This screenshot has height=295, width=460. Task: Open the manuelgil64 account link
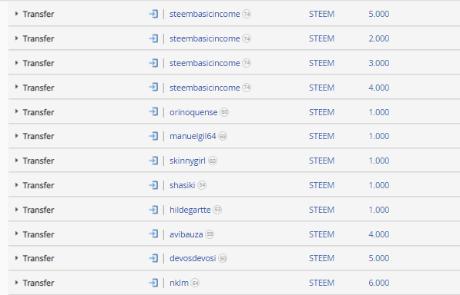point(193,136)
